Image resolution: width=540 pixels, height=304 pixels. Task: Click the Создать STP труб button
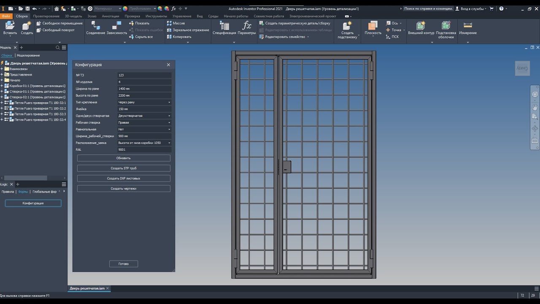click(124, 168)
